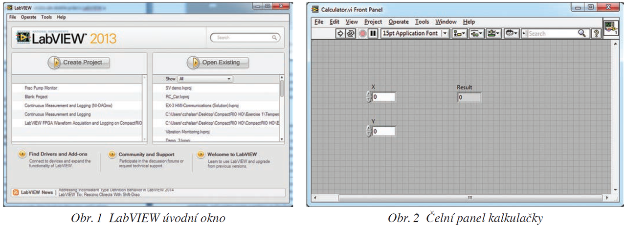This screenshot has height=228, width=626.
Task: Click the Run arrow in Calculator.vi toolbar
Action: click(340, 34)
